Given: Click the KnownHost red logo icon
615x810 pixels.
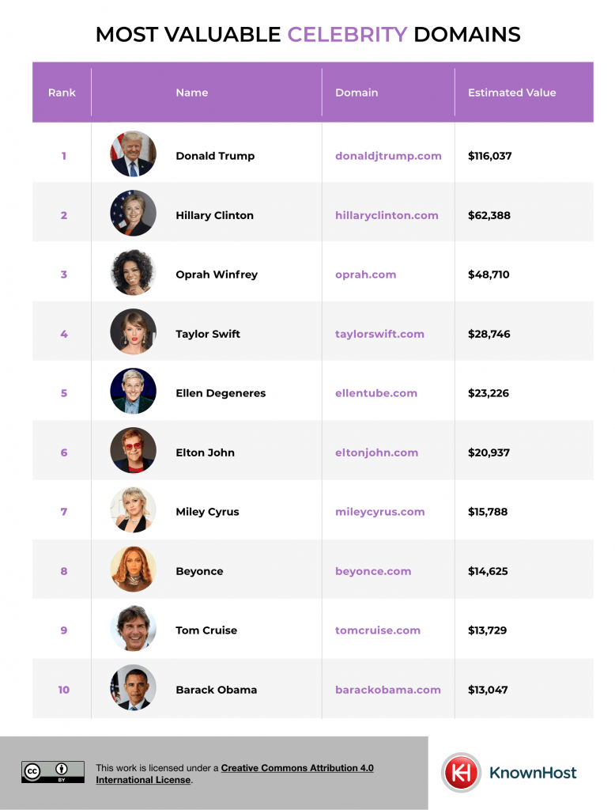Looking at the screenshot, I should [461, 772].
